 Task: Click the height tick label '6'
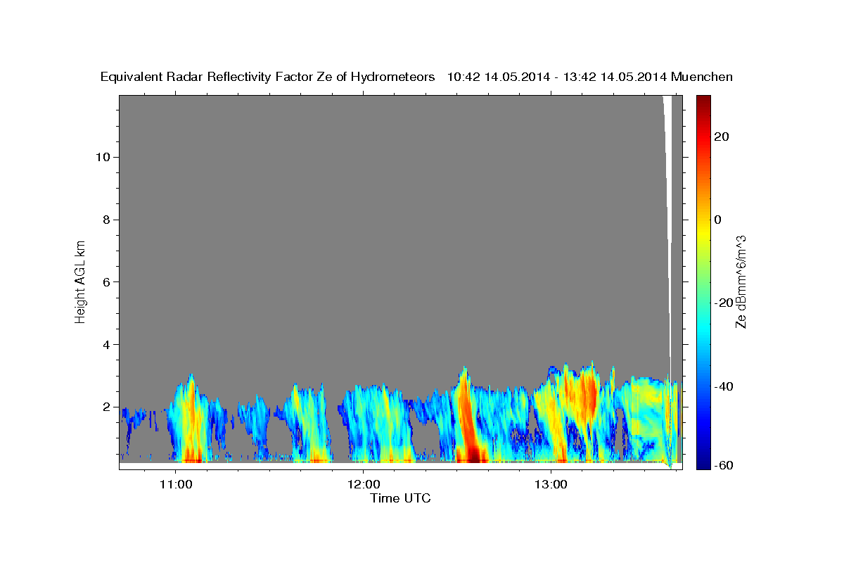107,282
